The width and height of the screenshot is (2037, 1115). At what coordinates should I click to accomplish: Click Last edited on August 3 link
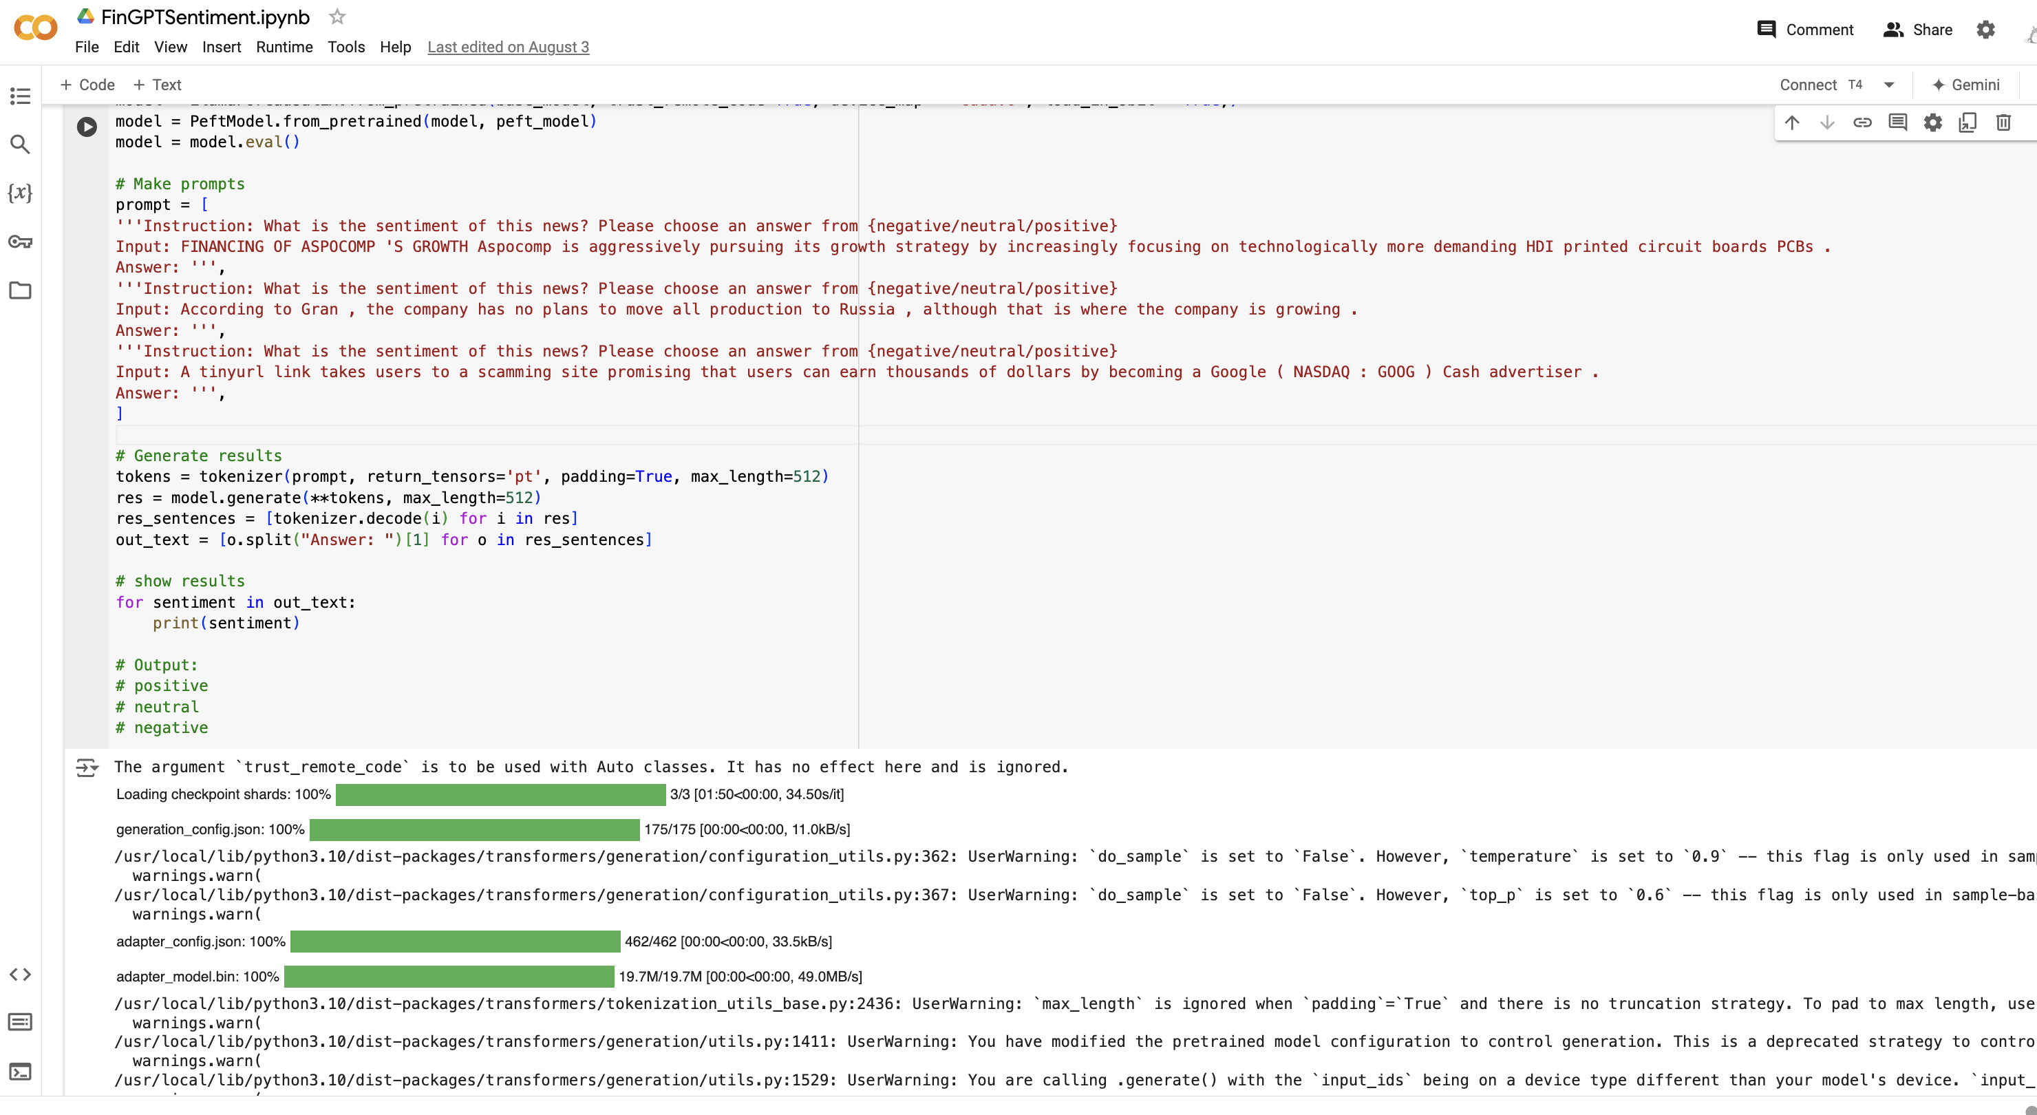coord(508,47)
